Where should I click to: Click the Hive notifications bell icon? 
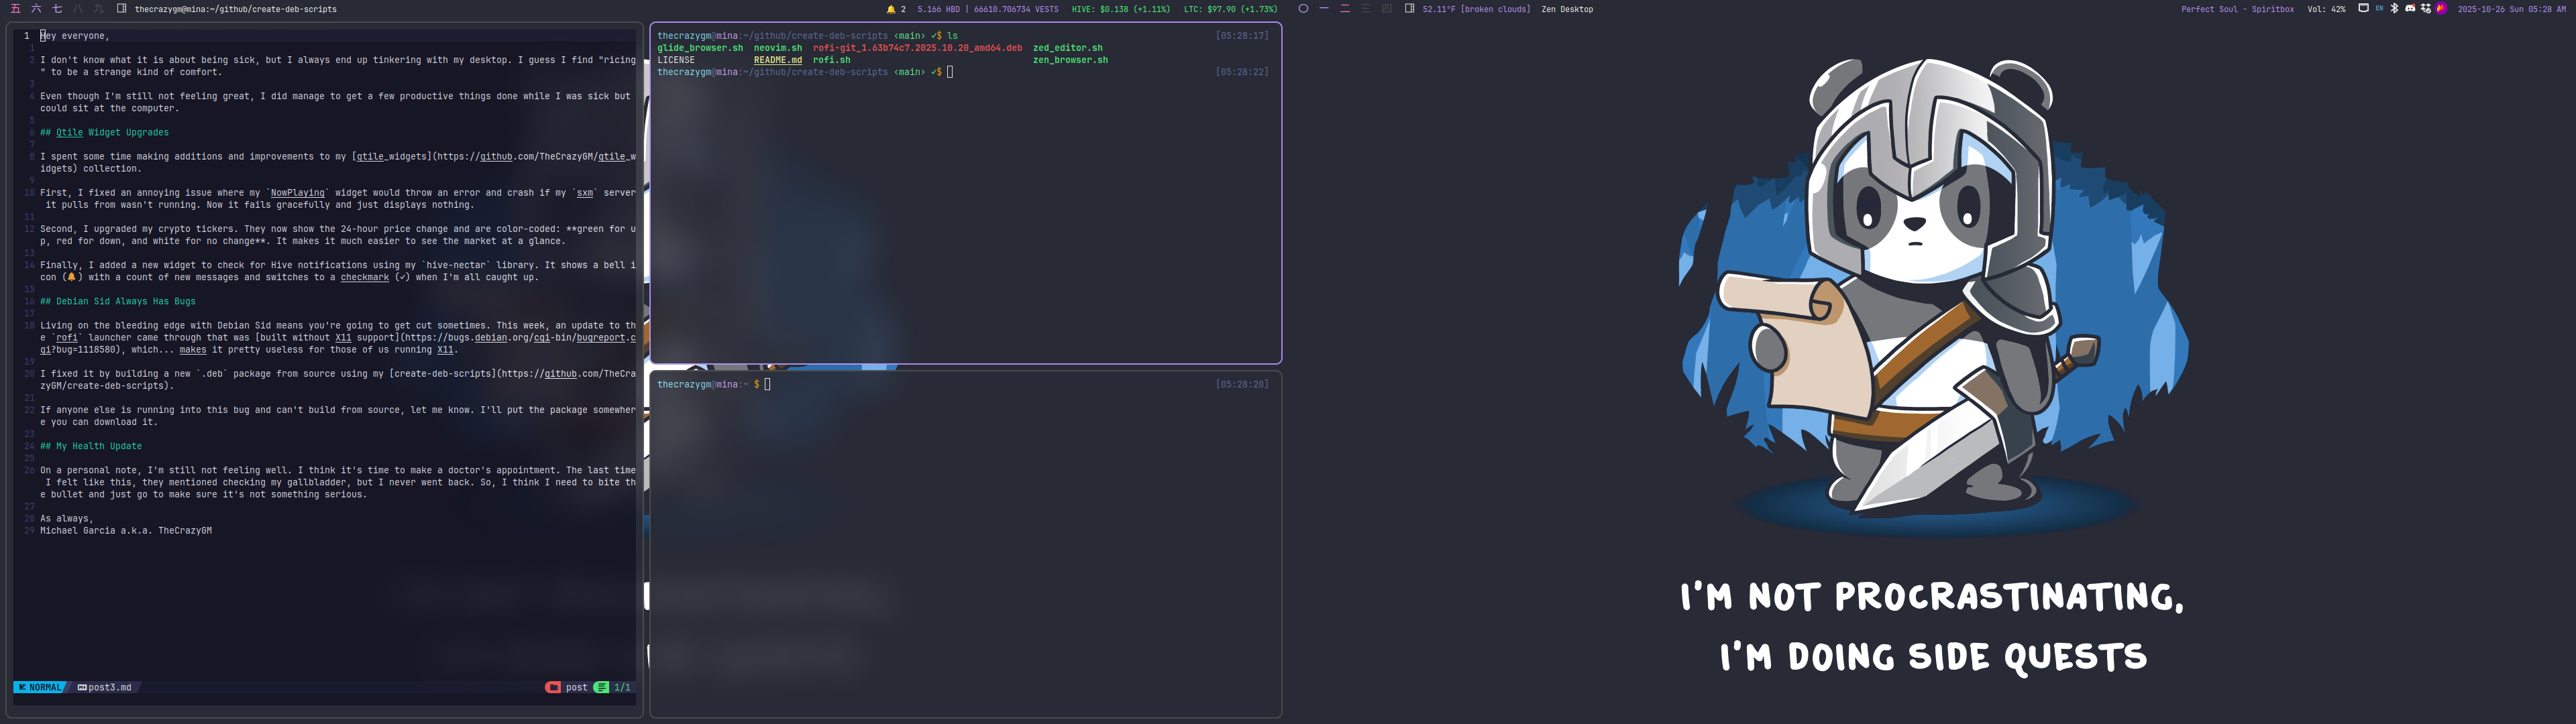[x=891, y=9]
